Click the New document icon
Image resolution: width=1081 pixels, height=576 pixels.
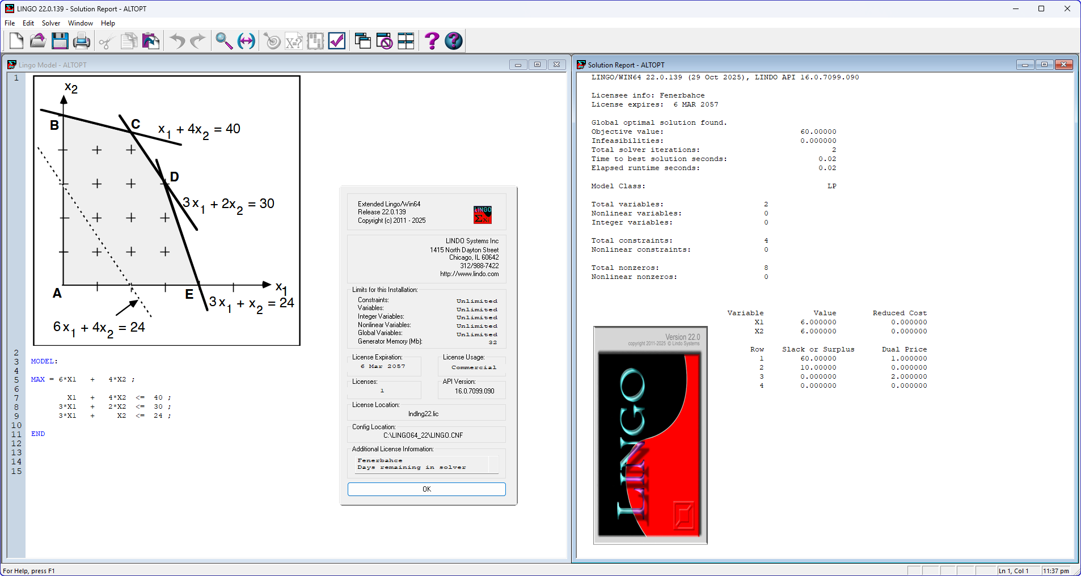(x=16, y=41)
